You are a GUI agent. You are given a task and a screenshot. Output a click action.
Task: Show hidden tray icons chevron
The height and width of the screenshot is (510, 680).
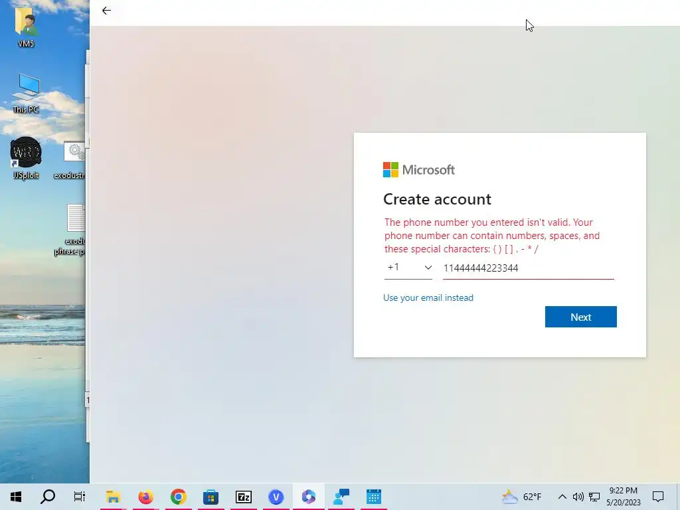[x=562, y=497]
